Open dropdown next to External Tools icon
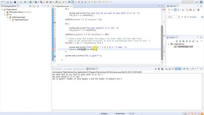Screen dimensions: 204x115 click(x=44, y=2)
